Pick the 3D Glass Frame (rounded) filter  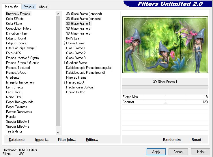click(84, 14)
